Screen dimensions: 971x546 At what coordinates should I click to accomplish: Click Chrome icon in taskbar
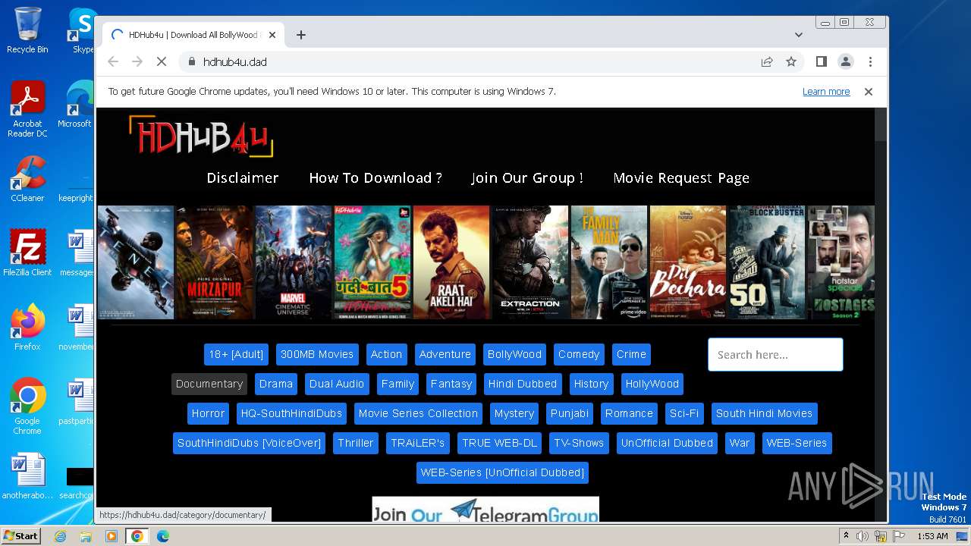pyautogui.click(x=137, y=536)
